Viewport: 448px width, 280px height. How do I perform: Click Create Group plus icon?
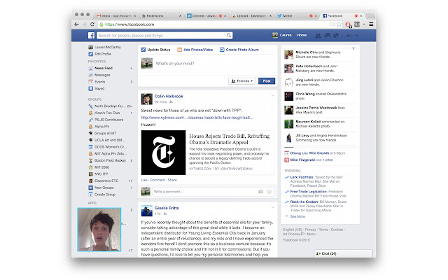pos(90,195)
